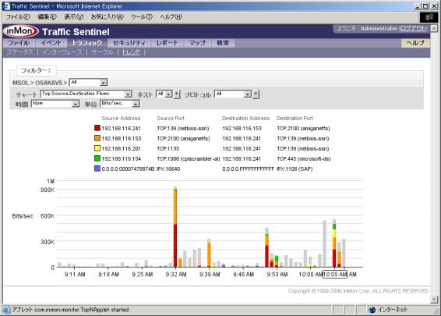Open the 表示(V) browser menu
Image resolution: width=441 pixels, height=316 pixels.
[74, 17]
